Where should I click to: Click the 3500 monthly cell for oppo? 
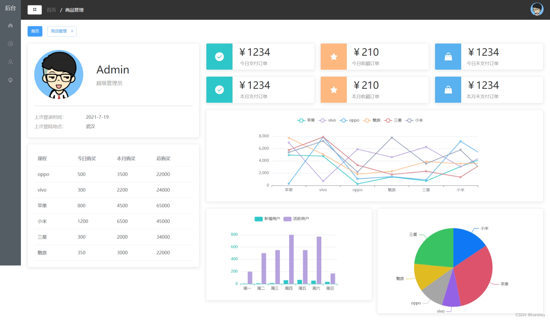(122, 174)
